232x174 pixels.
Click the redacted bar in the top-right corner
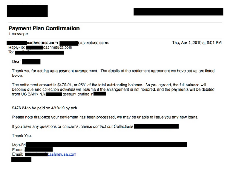(178, 12)
